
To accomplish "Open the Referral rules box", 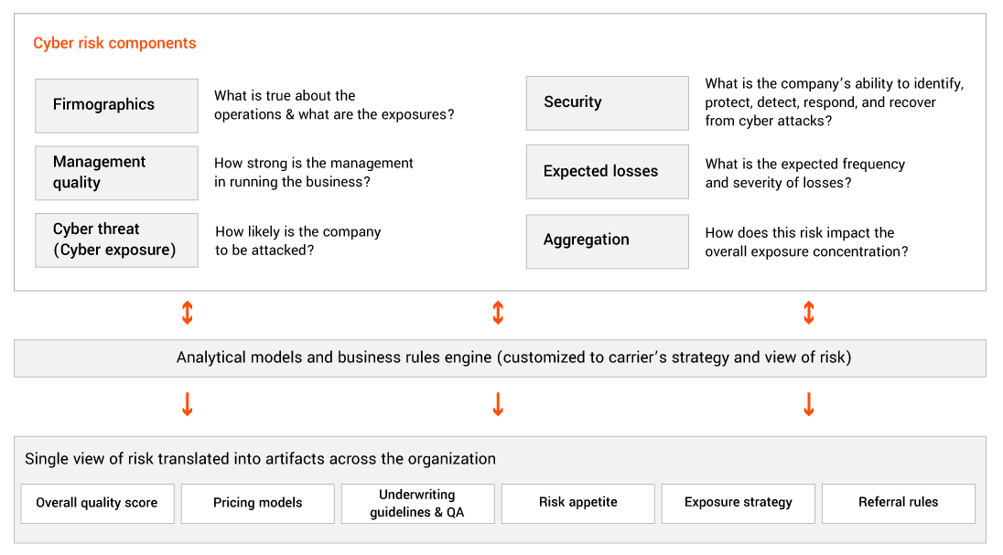I will (x=898, y=503).
